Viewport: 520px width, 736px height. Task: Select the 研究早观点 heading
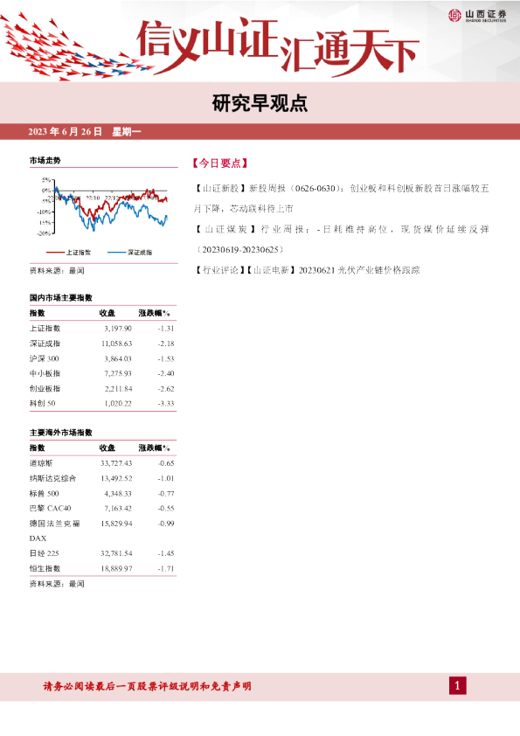[260, 104]
